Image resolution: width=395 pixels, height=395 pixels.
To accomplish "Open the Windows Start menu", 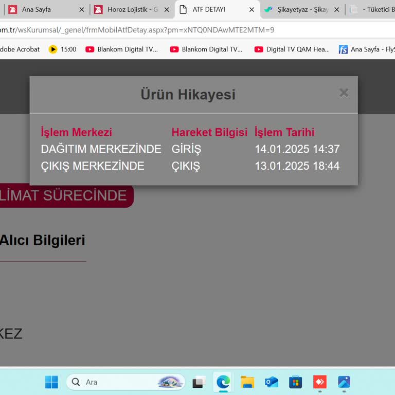I will click(x=51, y=382).
